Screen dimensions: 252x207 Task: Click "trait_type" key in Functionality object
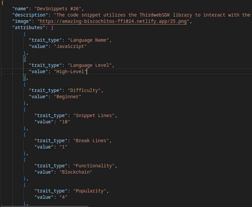click(x=51, y=166)
